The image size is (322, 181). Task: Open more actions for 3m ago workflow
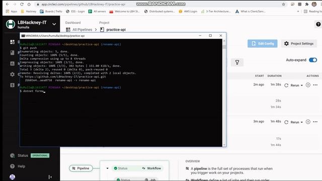coord(315,122)
